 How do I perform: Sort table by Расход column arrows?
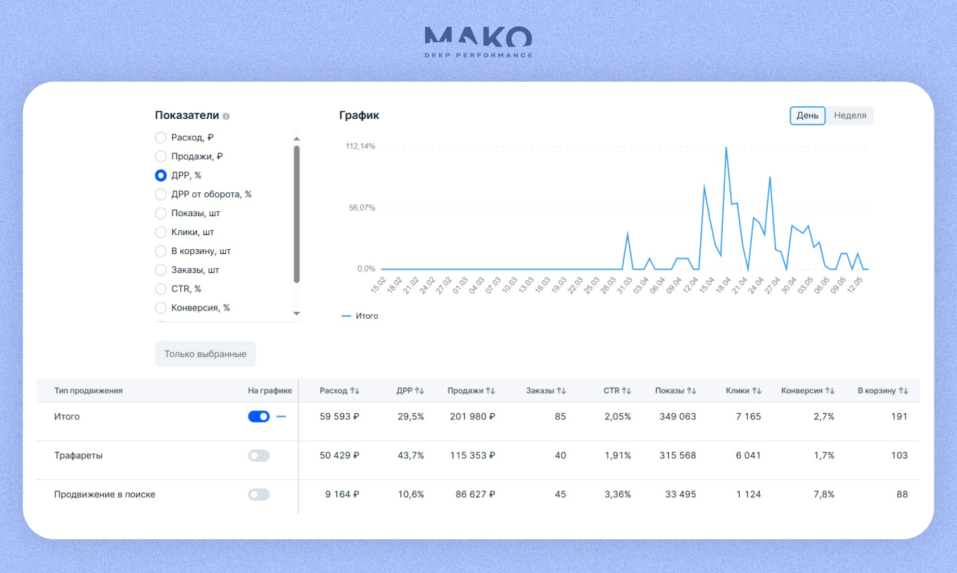(x=355, y=391)
